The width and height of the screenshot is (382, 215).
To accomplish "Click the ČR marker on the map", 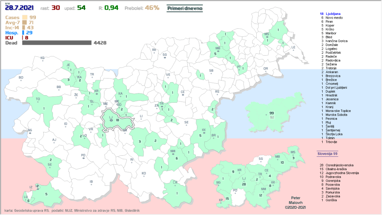I will tap(175, 183).
